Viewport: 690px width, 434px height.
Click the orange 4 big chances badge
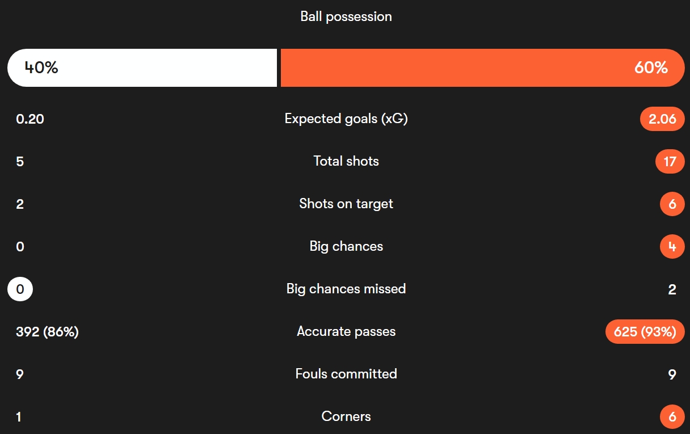coord(672,246)
